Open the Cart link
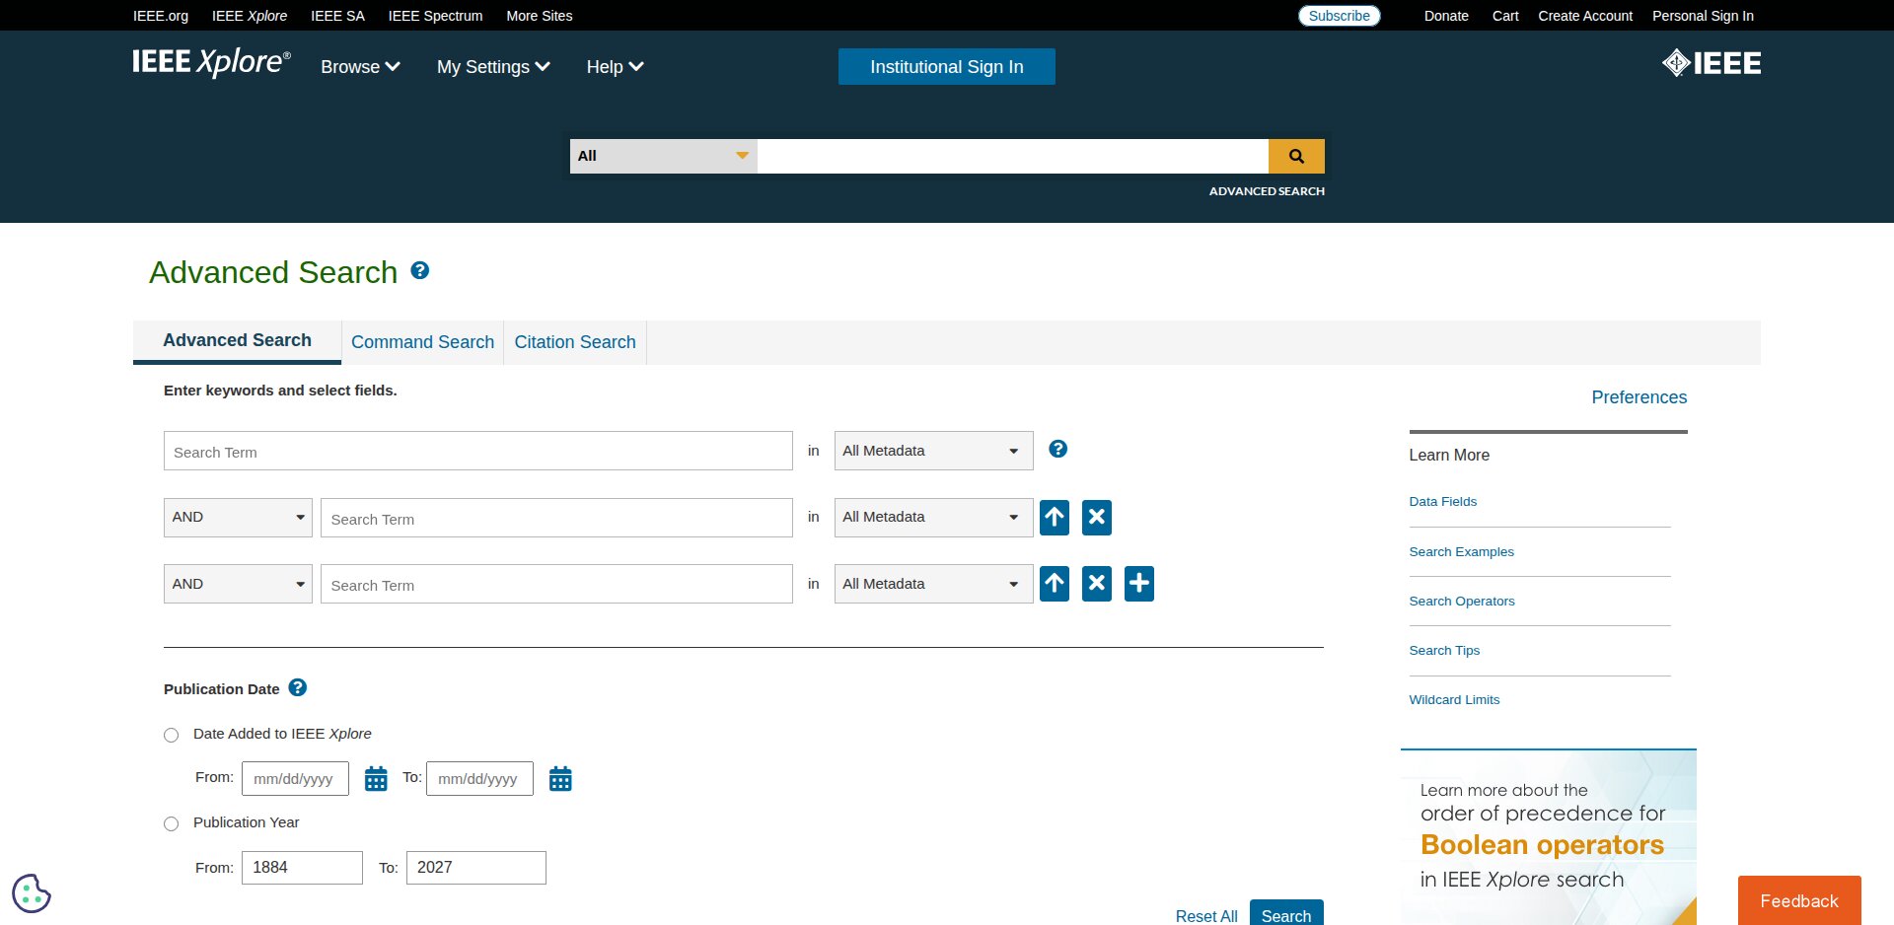 [1505, 16]
